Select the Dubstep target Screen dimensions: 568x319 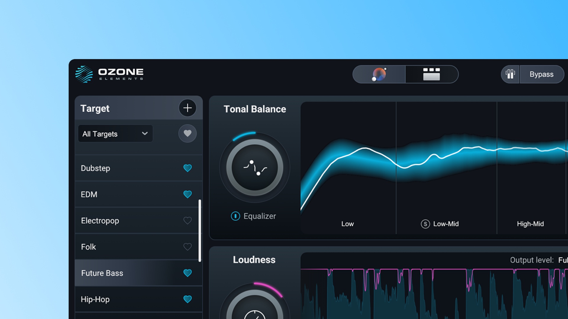[138, 168]
